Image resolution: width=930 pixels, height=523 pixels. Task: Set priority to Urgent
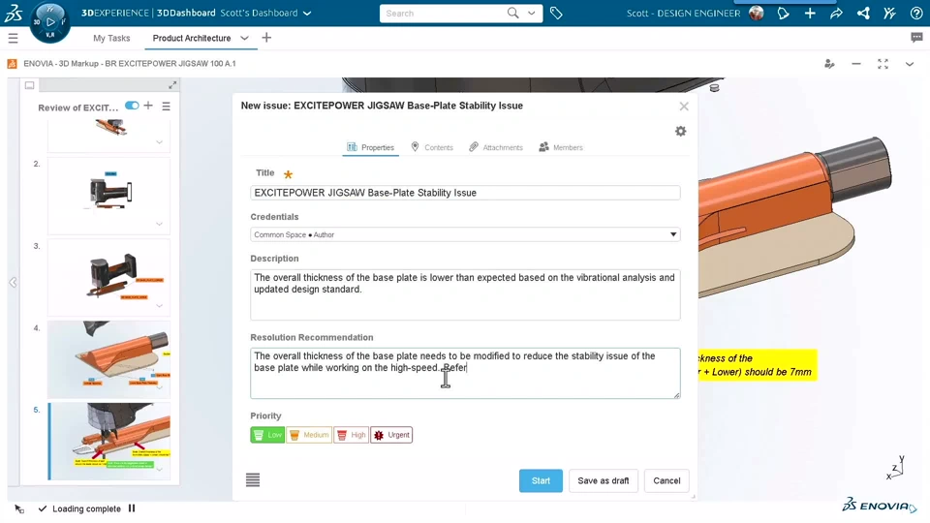pyautogui.click(x=391, y=435)
